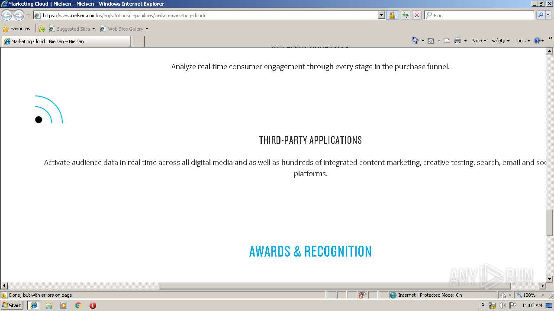Image resolution: width=554 pixels, height=311 pixels.
Task: Click the volume speaker tray icon
Action: [502, 305]
